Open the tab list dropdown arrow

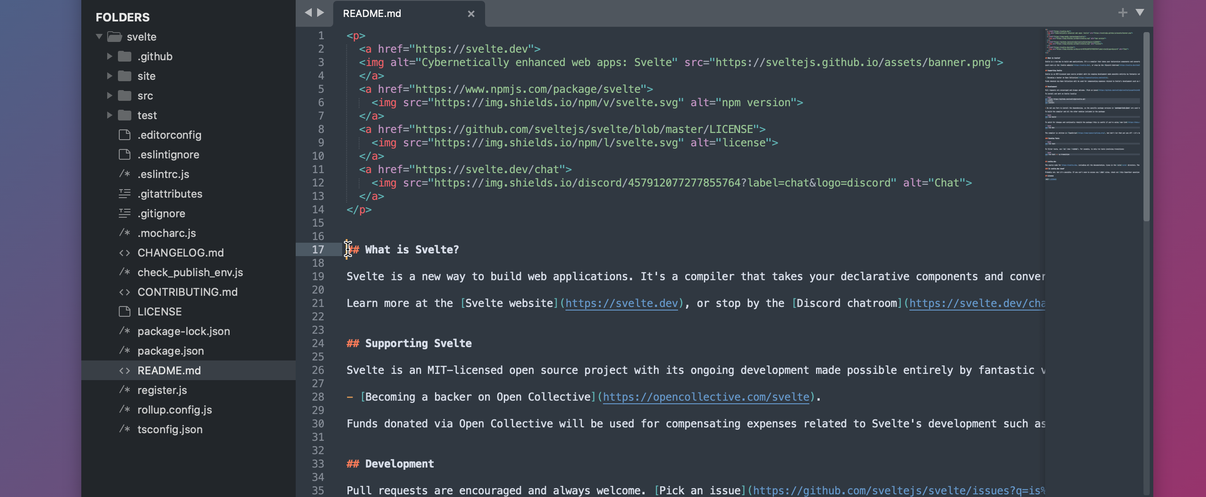1139,12
